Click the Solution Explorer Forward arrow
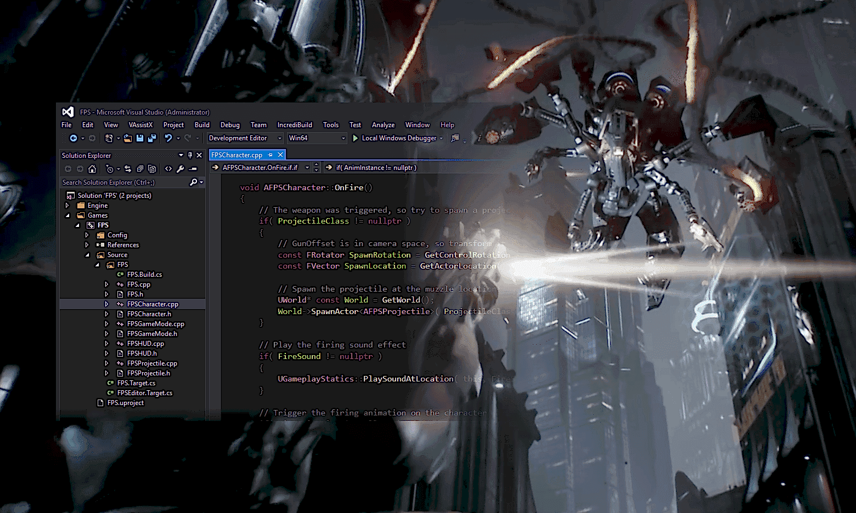This screenshot has width=856, height=513. pos(80,169)
